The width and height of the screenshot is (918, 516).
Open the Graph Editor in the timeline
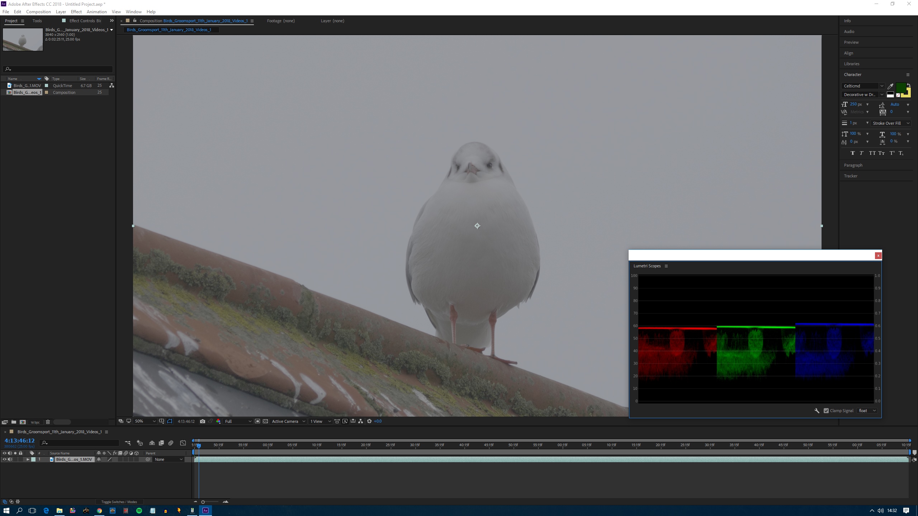(x=183, y=443)
